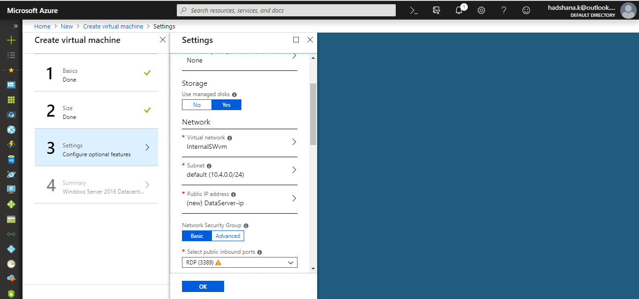Select Basic Network Security Group option
The image size is (639, 299).
[x=197, y=236]
